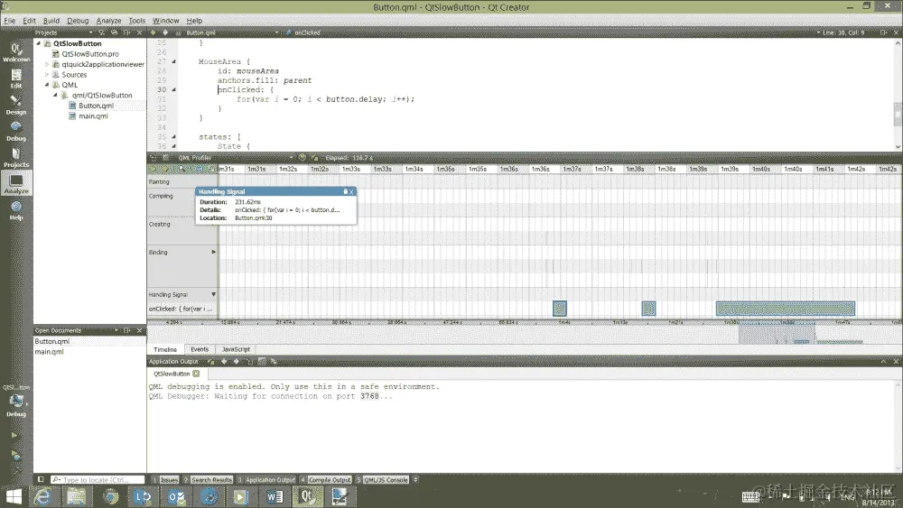Select QtSlowButton.pro in project tree
Image resolution: width=903 pixels, height=508 pixels.
[x=89, y=54]
